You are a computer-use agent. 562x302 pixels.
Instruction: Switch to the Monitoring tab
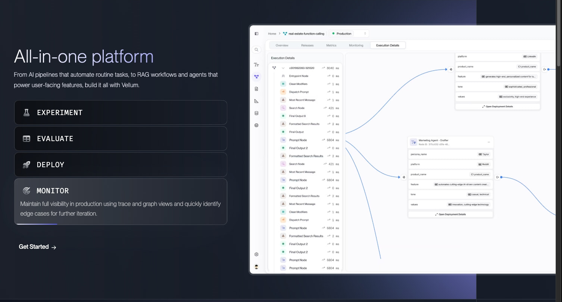356,45
